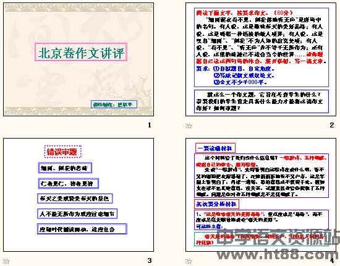Click the slide number 2 label
The image size is (340, 266).
click(332, 125)
